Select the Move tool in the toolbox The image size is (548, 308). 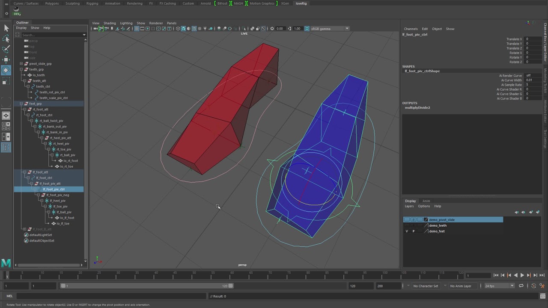pos(6,59)
